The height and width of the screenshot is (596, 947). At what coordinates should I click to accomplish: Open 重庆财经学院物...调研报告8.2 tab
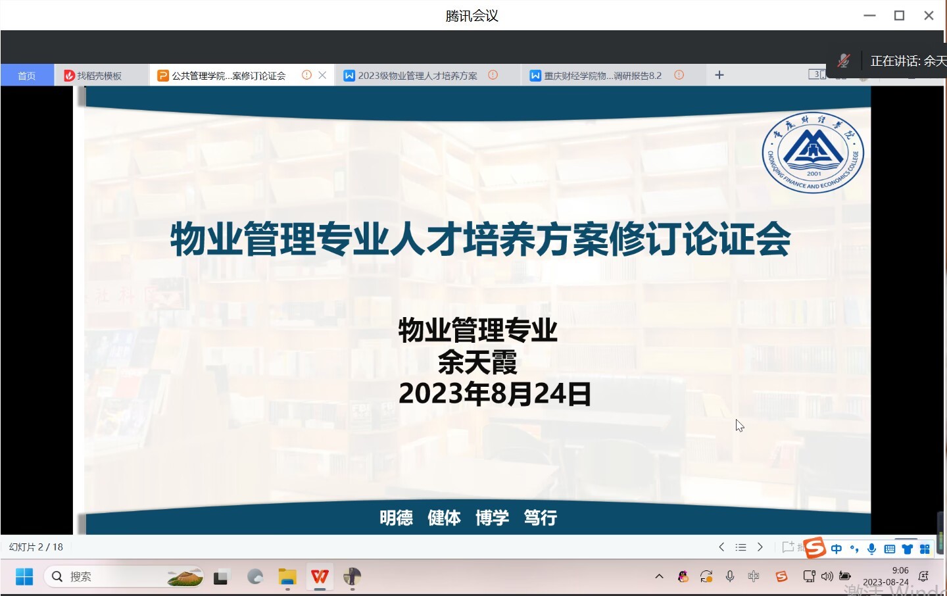pyautogui.click(x=602, y=76)
